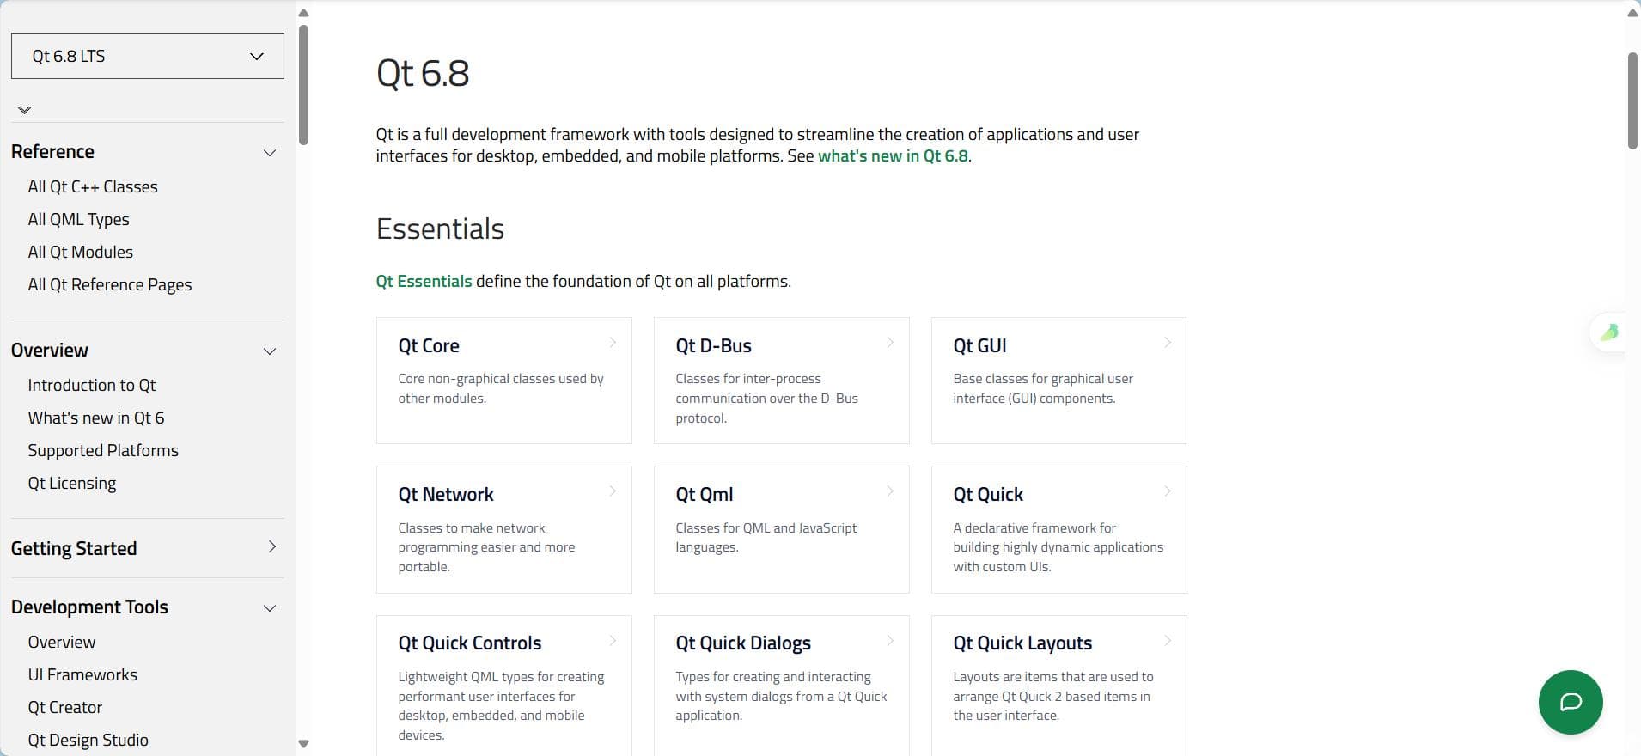Collapse the Development Tools section

270,608
